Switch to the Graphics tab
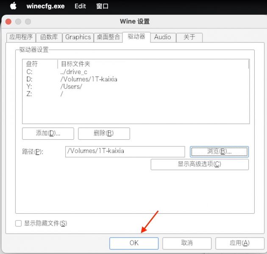Image resolution: width=267 pixels, height=254 pixels. 78,37
